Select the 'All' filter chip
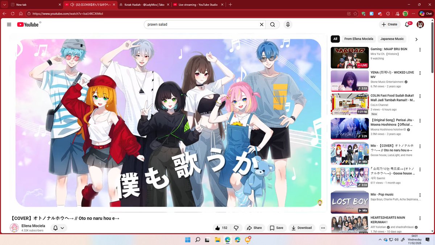This screenshot has height=245, width=435. point(335,39)
